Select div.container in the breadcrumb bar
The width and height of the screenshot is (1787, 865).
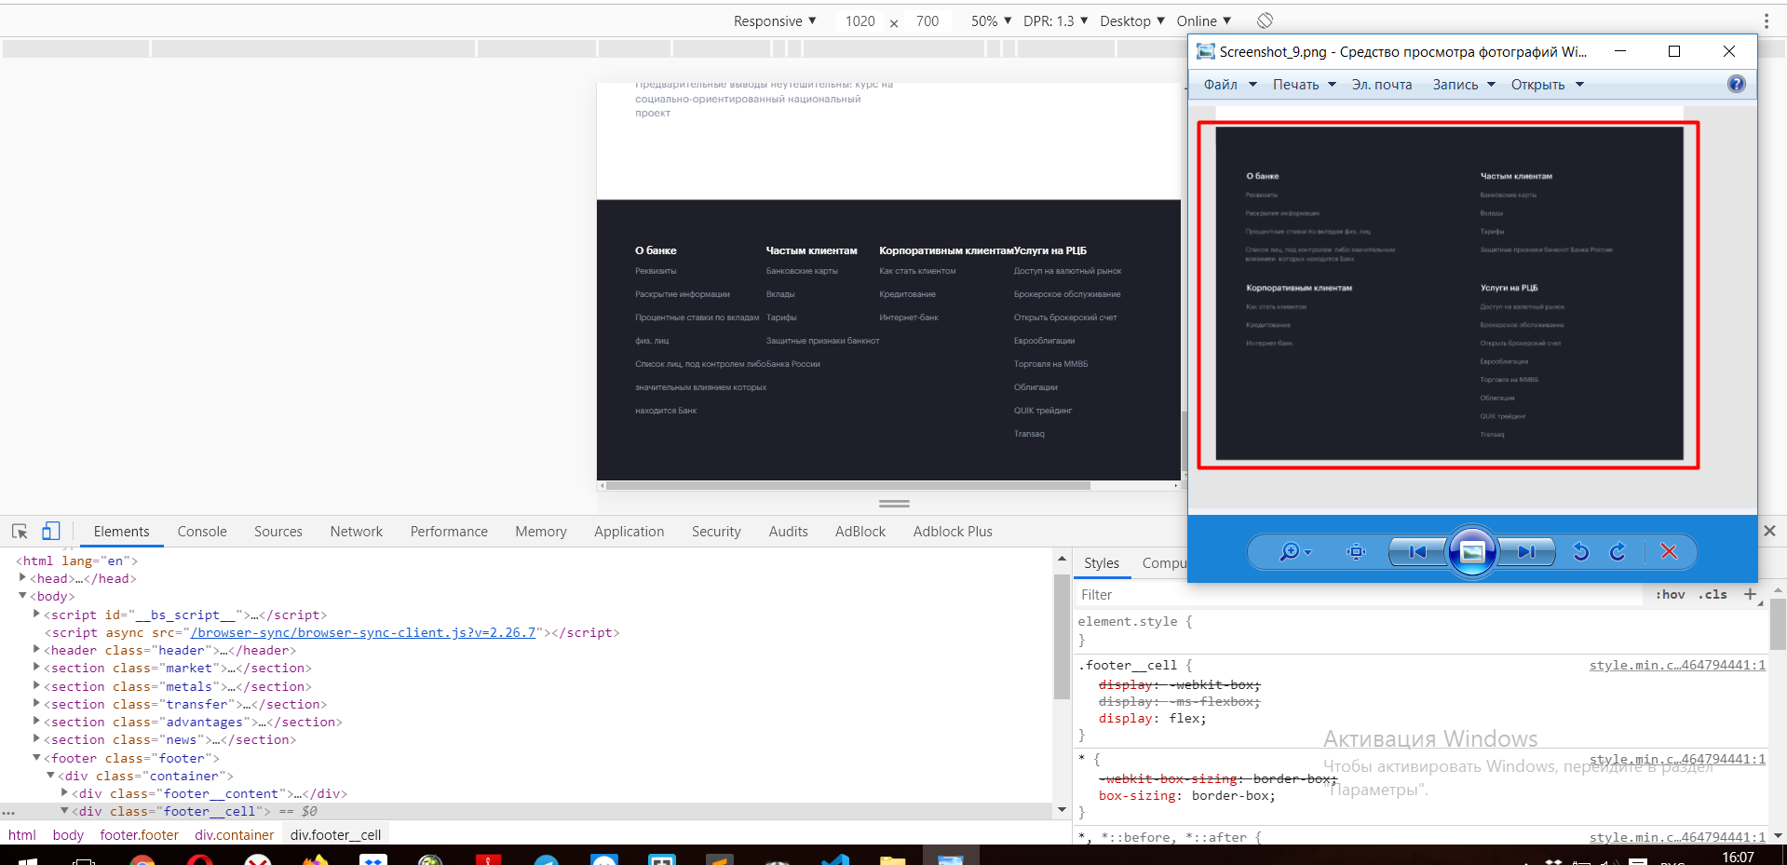[235, 835]
